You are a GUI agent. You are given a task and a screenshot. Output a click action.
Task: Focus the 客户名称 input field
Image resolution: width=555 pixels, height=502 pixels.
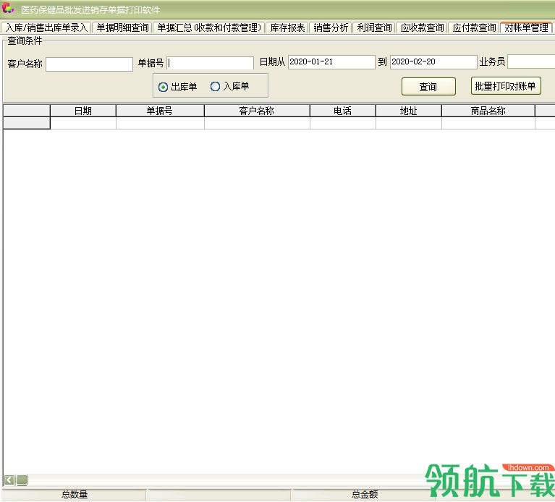(x=89, y=64)
